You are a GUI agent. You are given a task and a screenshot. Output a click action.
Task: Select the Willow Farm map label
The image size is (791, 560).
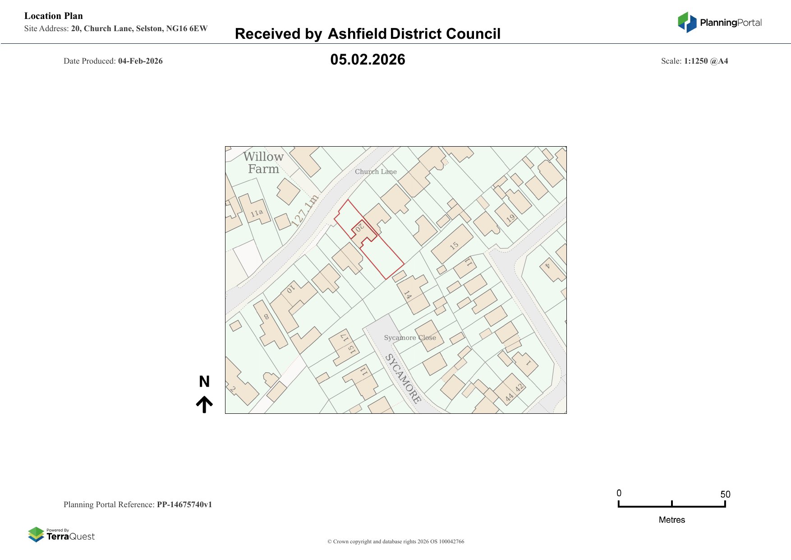263,163
